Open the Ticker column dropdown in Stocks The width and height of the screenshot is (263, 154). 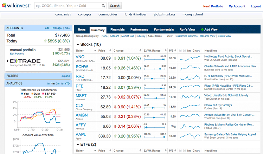[x=95, y=51]
